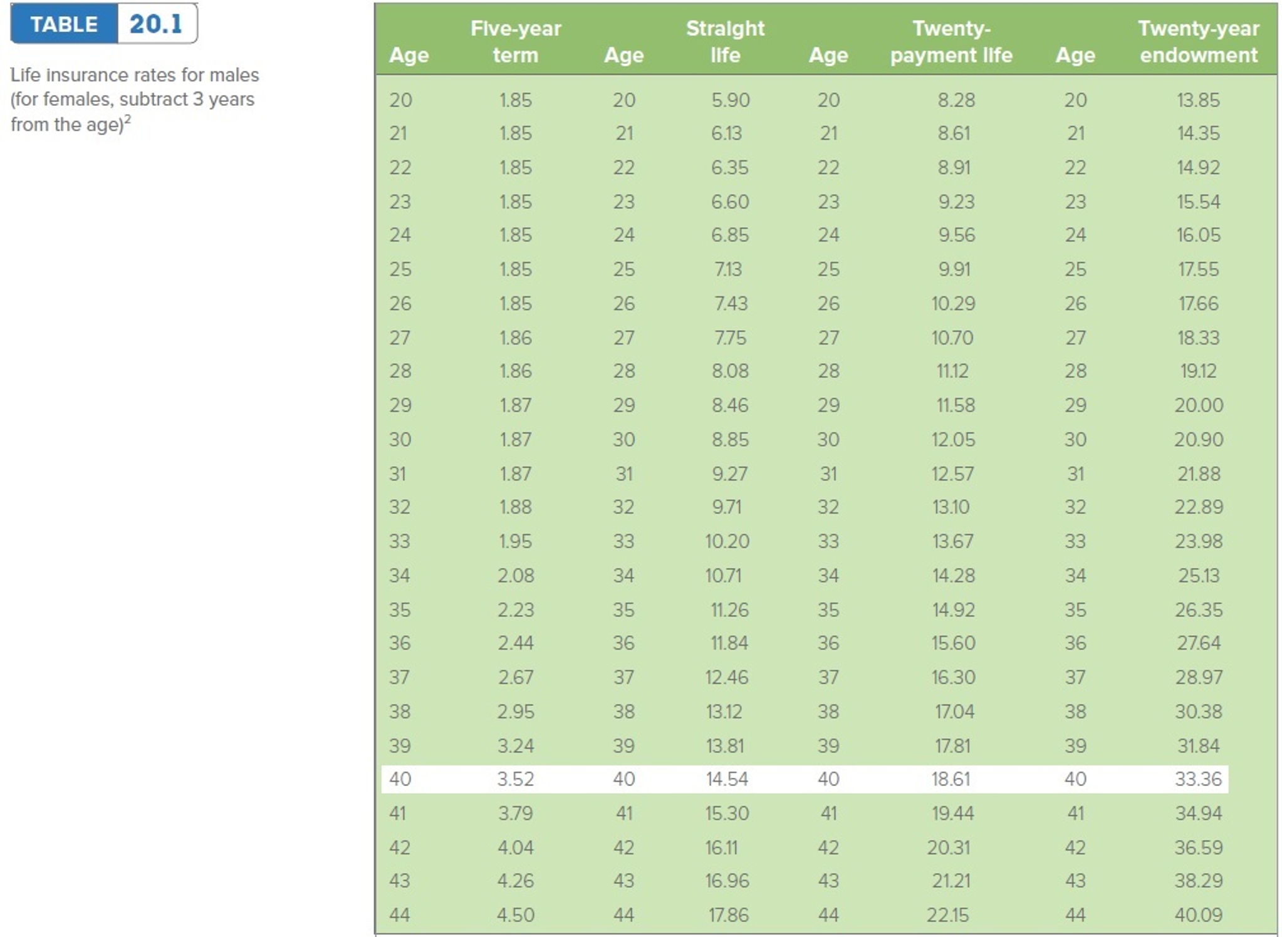Click the 12.05 twenty-payment life value
The height and width of the screenshot is (937, 1282).
(952, 440)
